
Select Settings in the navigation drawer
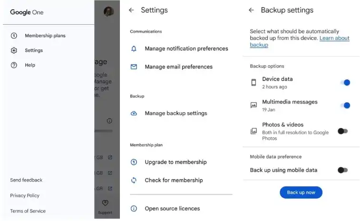[34, 50]
